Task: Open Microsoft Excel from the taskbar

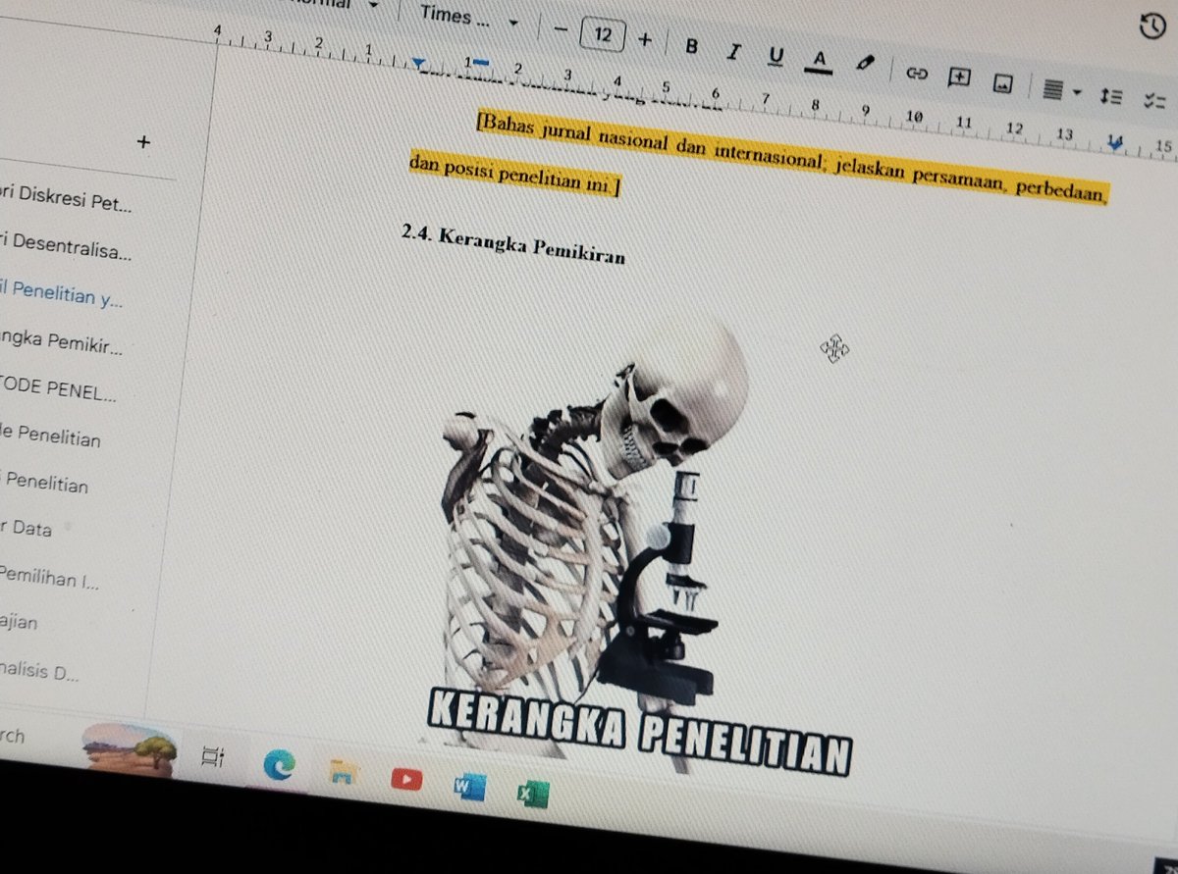Action: [532, 794]
